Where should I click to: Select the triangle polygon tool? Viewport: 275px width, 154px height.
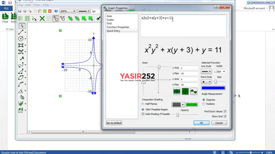21,71
